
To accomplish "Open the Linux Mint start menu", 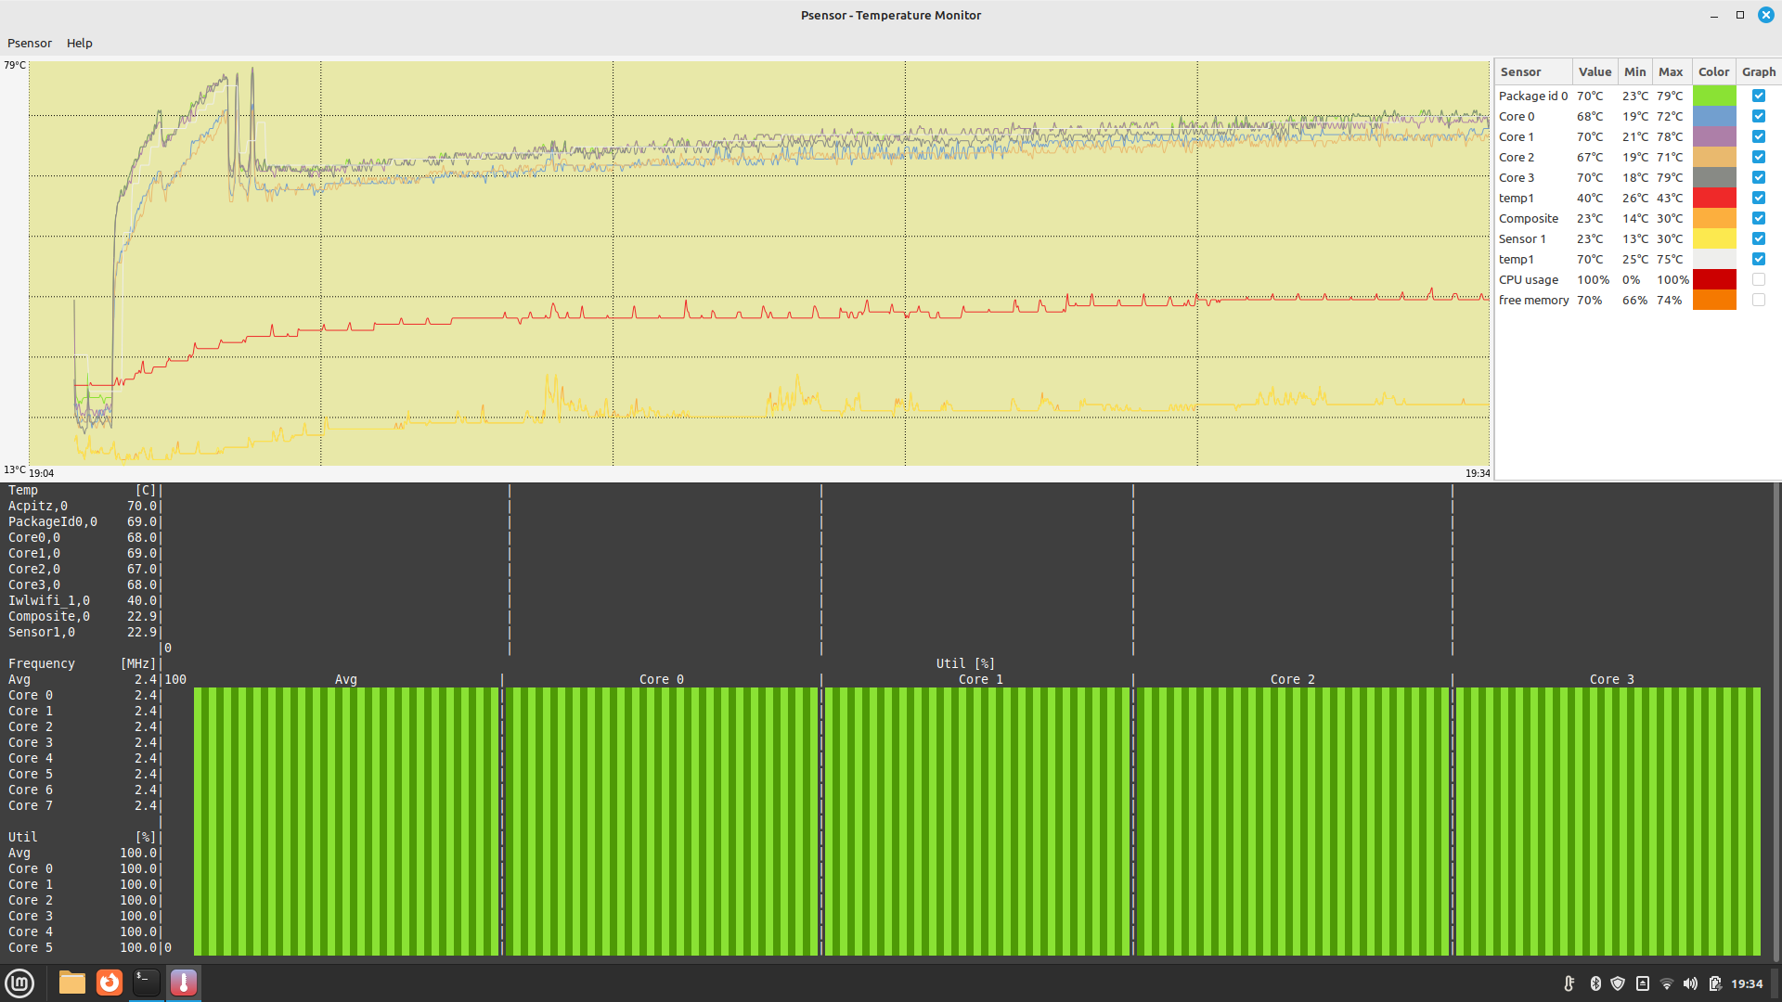I will tap(19, 983).
